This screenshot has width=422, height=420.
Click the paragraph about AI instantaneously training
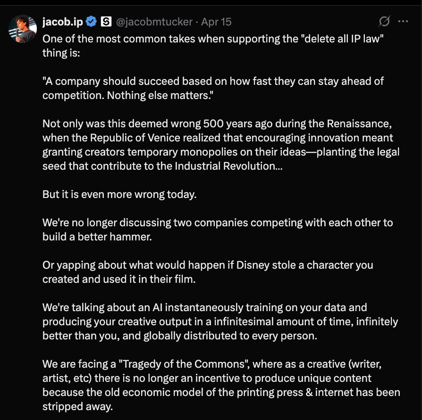tap(220, 321)
